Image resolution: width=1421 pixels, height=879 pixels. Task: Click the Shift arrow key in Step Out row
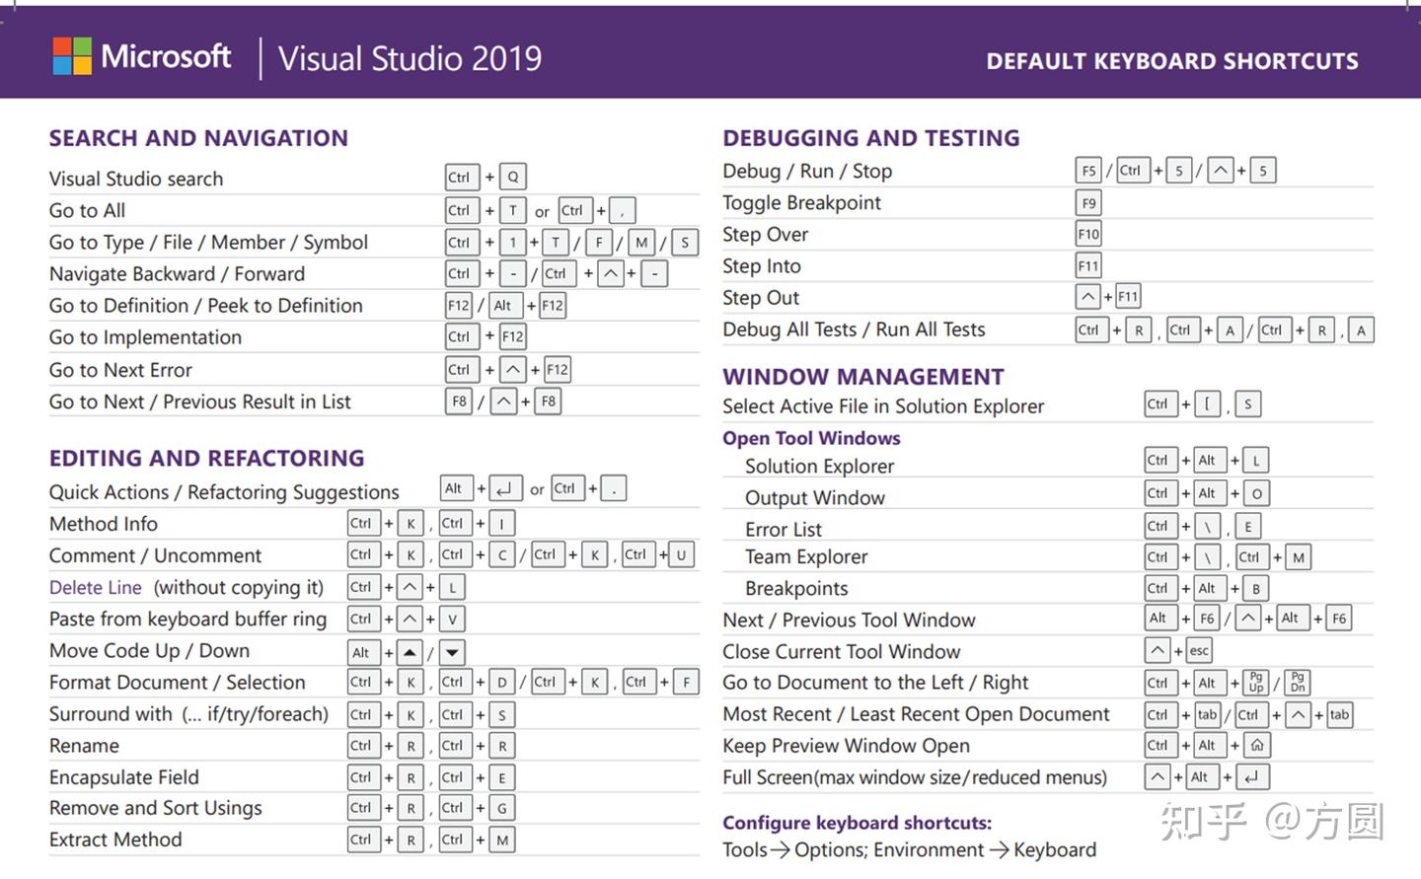pyautogui.click(x=1087, y=296)
